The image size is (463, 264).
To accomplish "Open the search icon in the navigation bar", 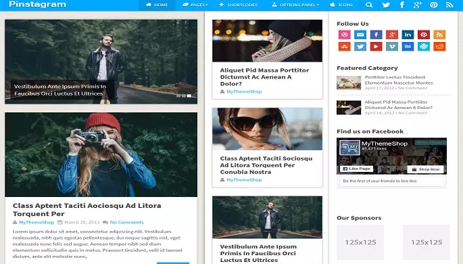I will click(x=369, y=5).
